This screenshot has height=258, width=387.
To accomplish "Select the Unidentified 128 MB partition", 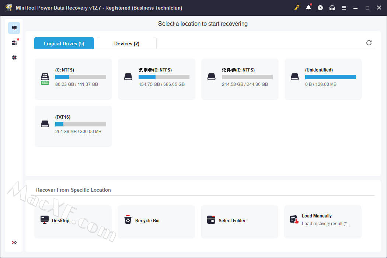I will click(323, 79).
